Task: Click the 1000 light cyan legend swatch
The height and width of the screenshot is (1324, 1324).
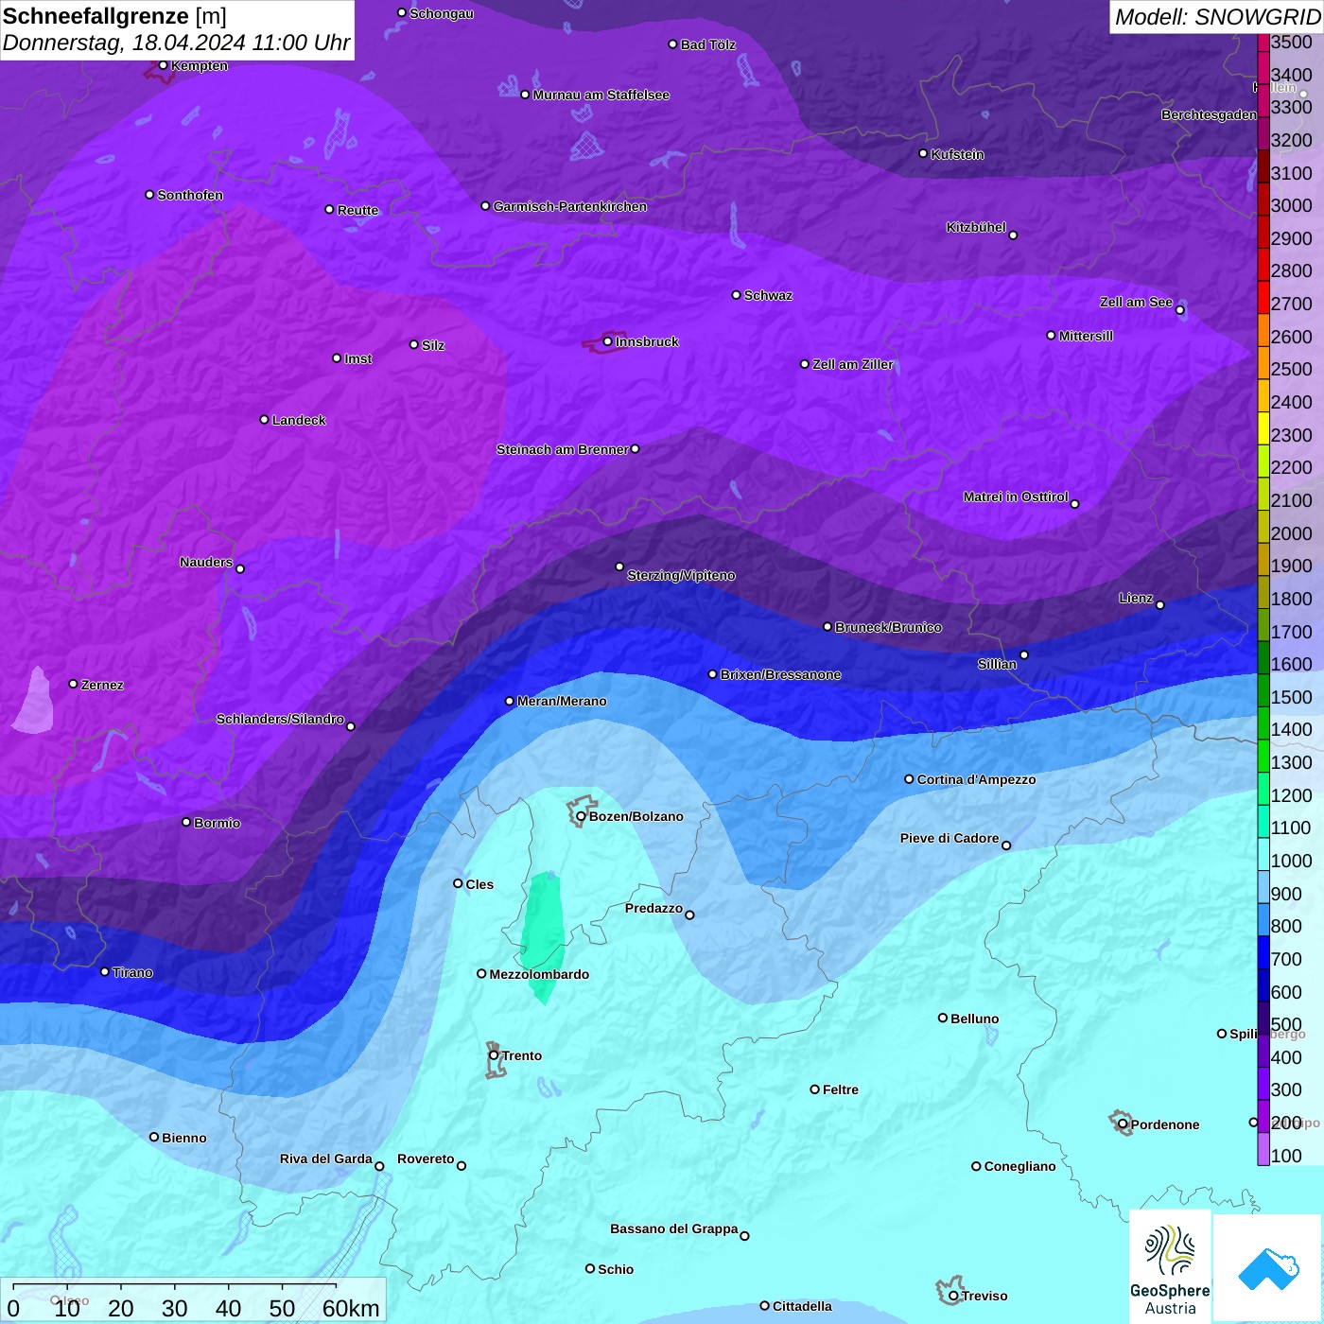Action: point(1263,854)
